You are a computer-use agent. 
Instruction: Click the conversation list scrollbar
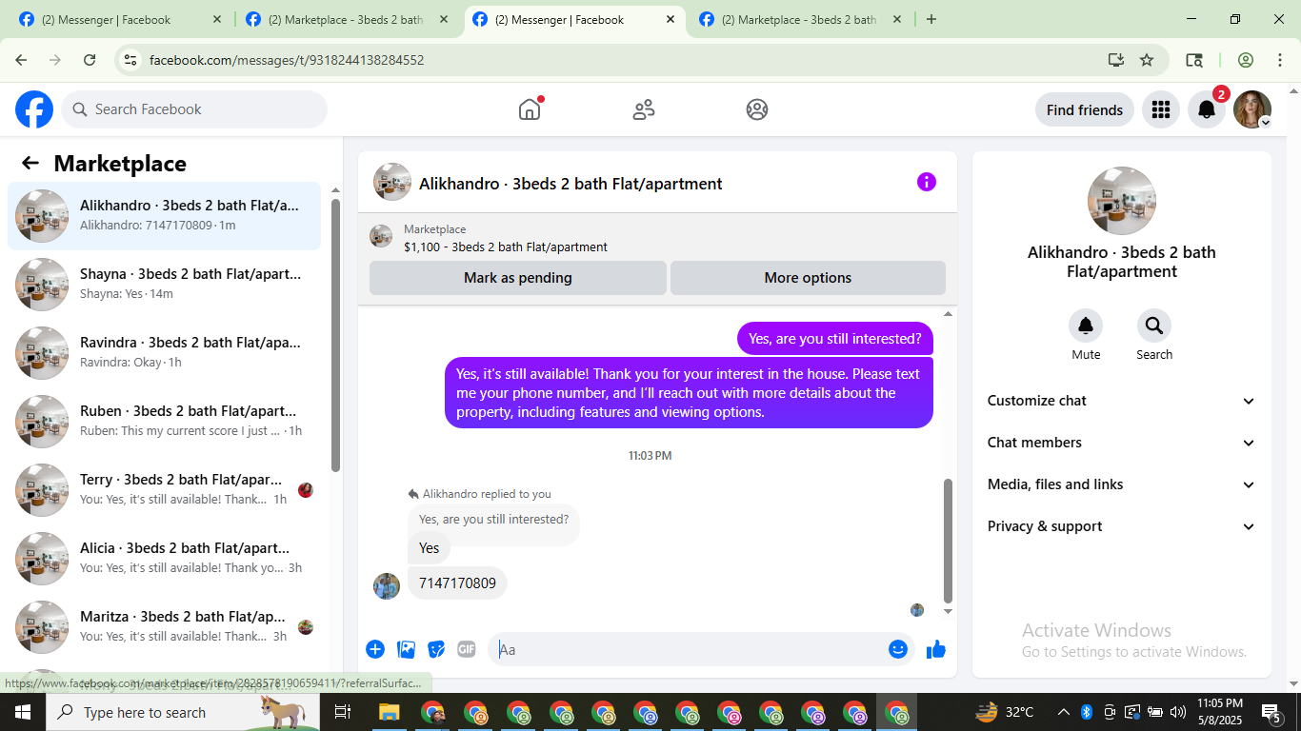coord(335,335)
